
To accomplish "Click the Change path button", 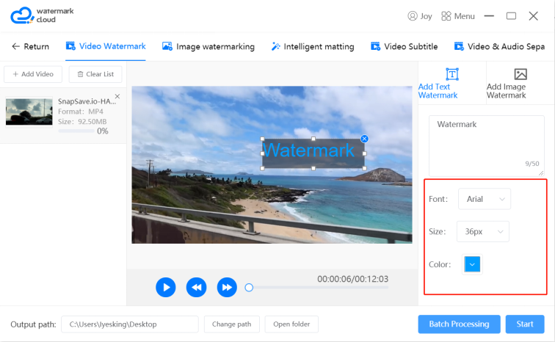I will pos(232,324).
